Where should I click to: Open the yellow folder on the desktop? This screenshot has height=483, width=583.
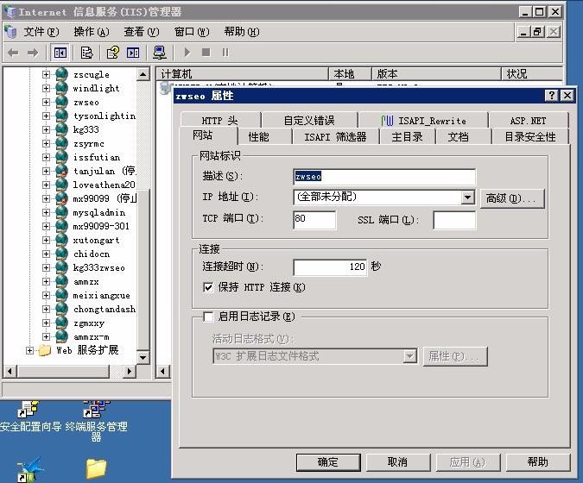pos(96,468)
